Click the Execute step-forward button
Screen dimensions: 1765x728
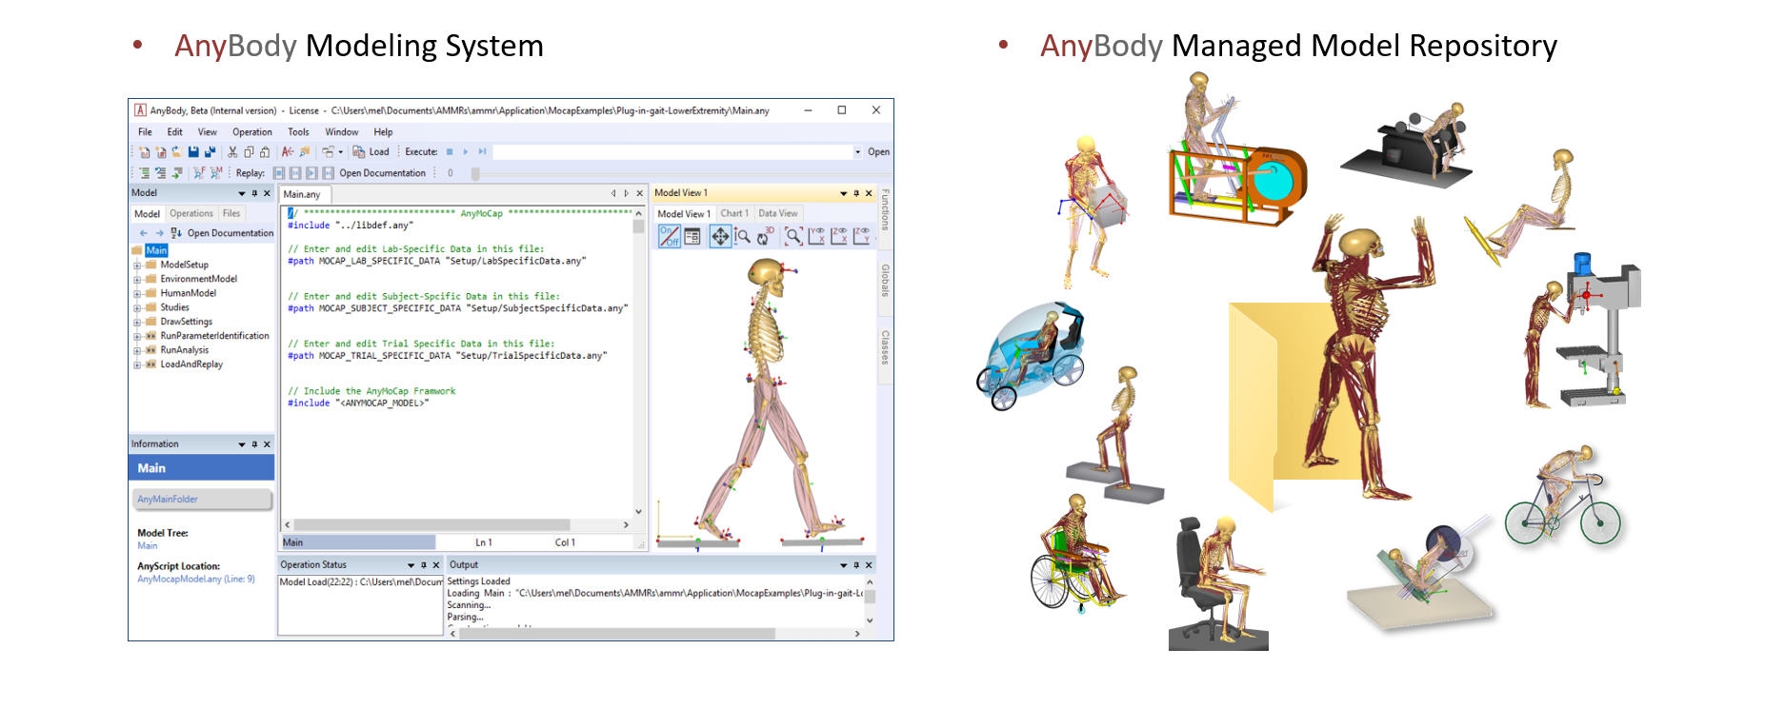point(482,151)
